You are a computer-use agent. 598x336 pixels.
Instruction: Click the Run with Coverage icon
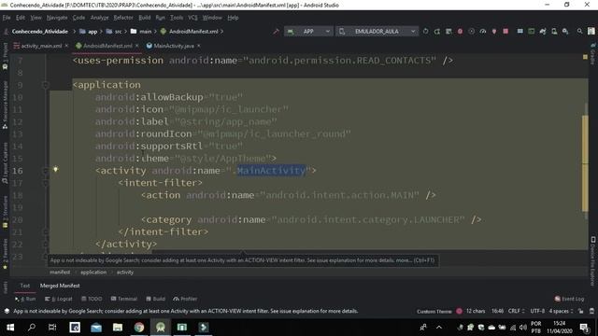pos(471,31)
